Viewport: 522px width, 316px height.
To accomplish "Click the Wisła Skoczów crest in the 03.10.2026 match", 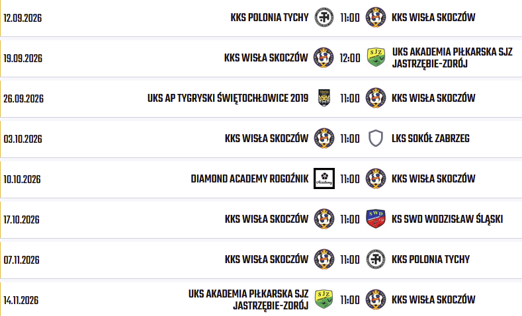I will point(324,138).
